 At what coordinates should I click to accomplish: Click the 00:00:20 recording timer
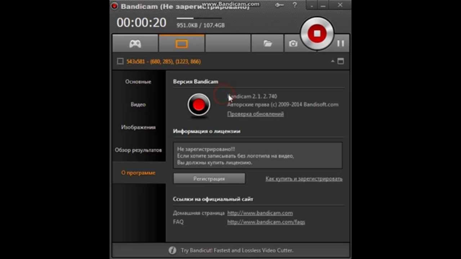[x=142, y=23]
